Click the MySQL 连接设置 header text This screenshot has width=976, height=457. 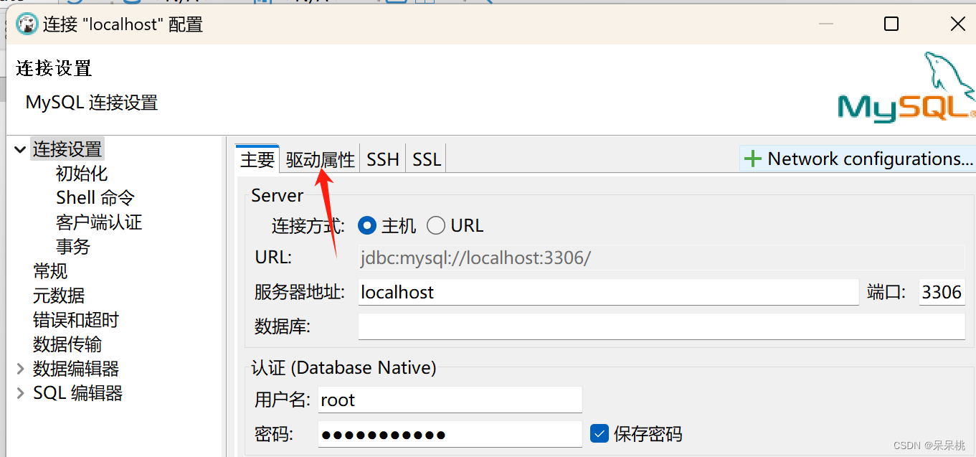point(92,103)
